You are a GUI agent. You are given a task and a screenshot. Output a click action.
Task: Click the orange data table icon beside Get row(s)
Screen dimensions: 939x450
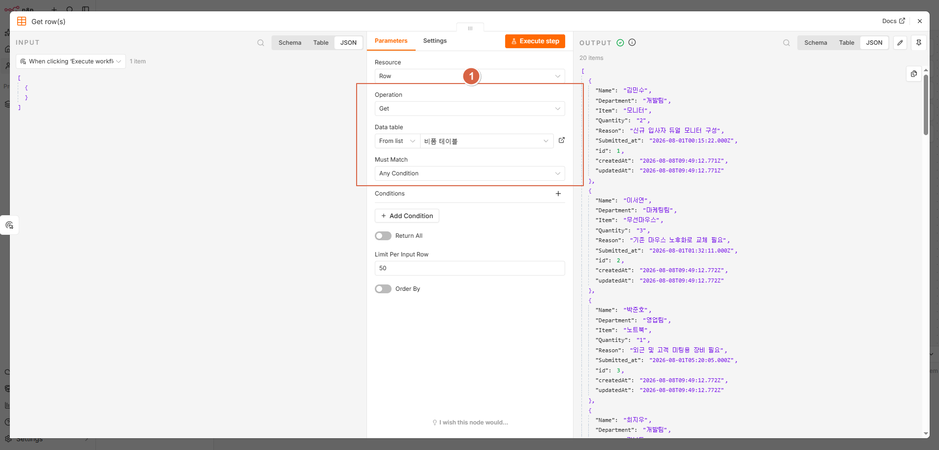pyautogui.click(x=22, y=21)
